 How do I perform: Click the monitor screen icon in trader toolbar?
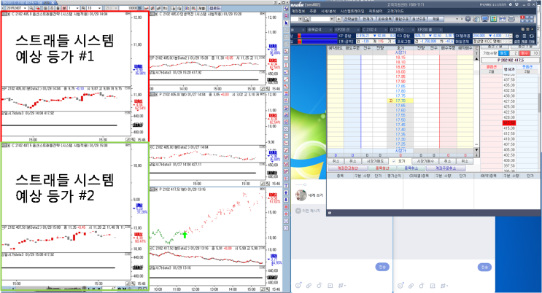(485, 19)
